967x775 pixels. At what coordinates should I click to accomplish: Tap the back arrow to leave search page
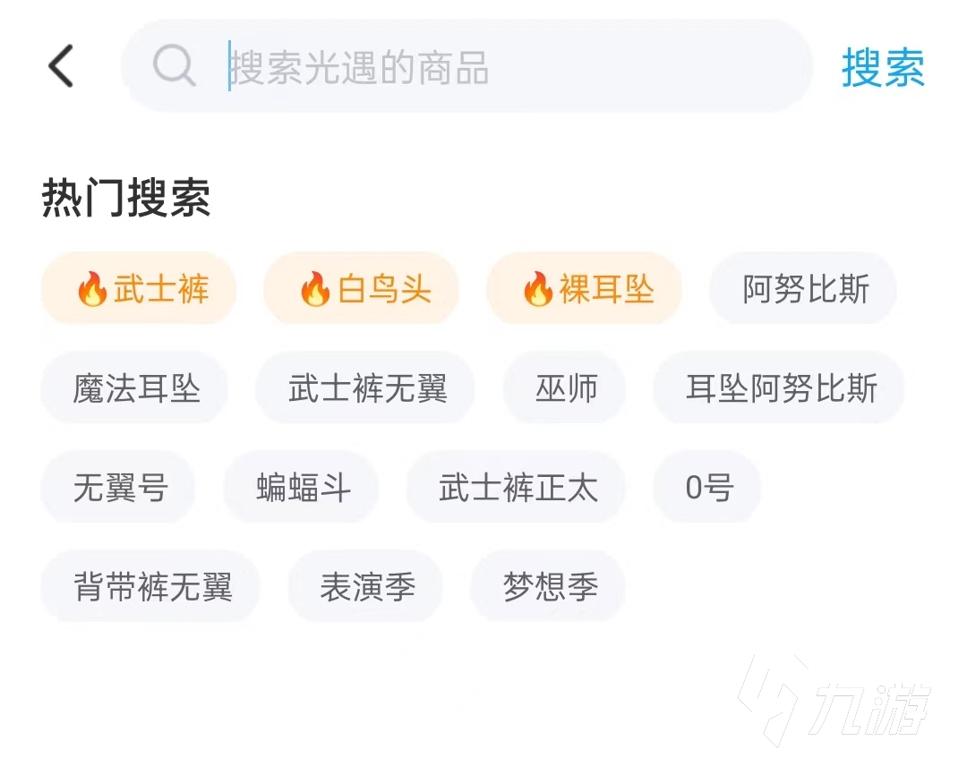[59, 66]
